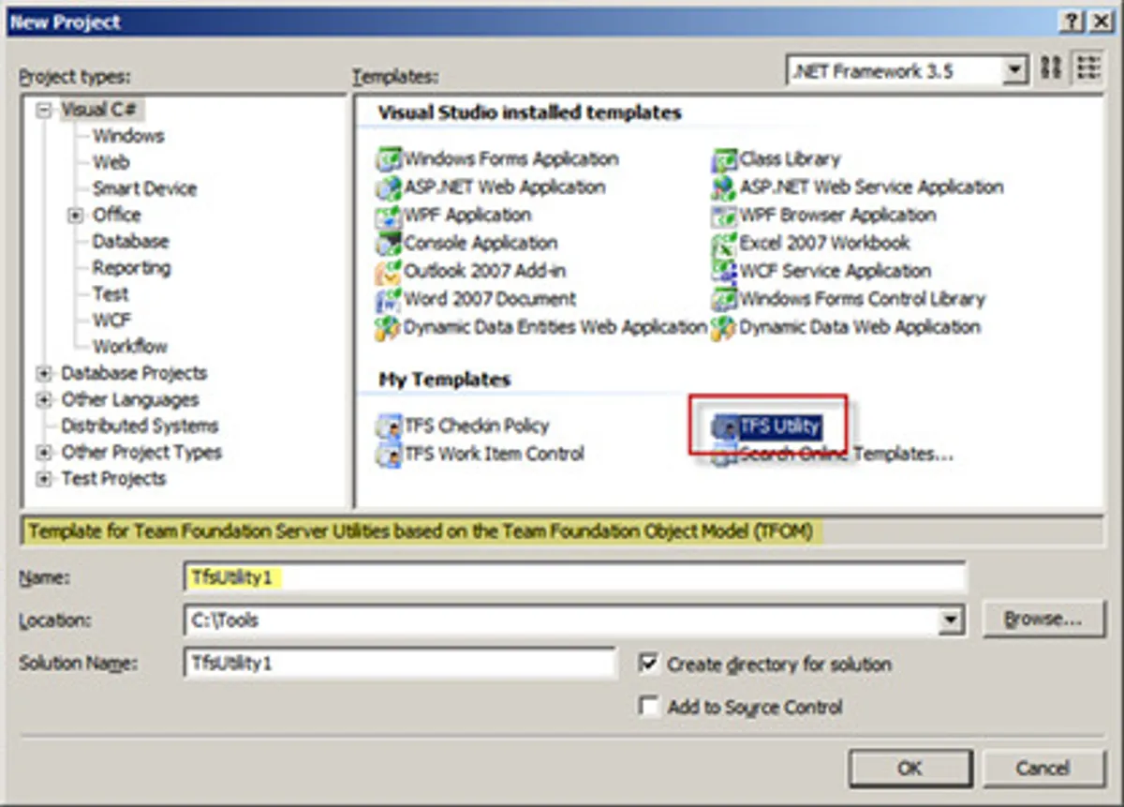This screenshot has width=1124, height=807.
Task: Pick the Excel 2007 Workbook icon
Action: point(724,244)
